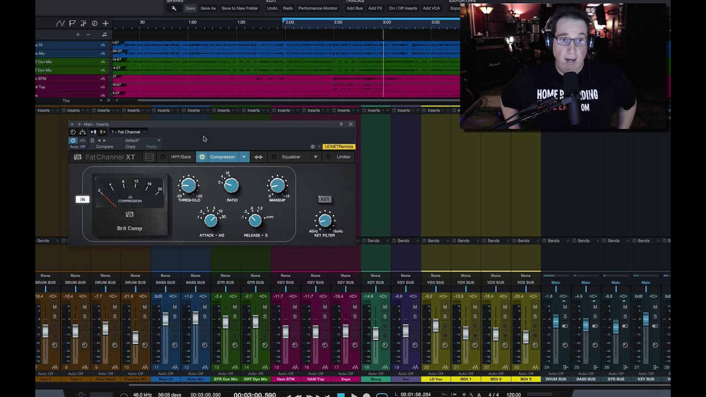Click the Bass DI channel volume fader
The width and height of the screenshot is (706, 397).
click(165, 318)
